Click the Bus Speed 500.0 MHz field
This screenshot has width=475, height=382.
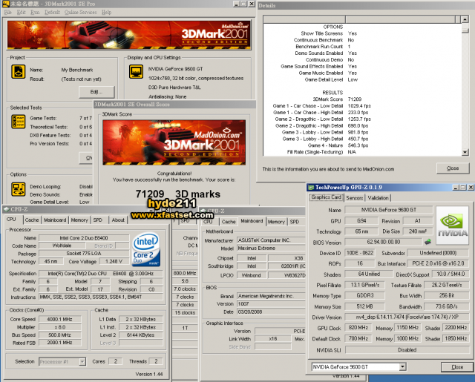click(x=59, y=335)
